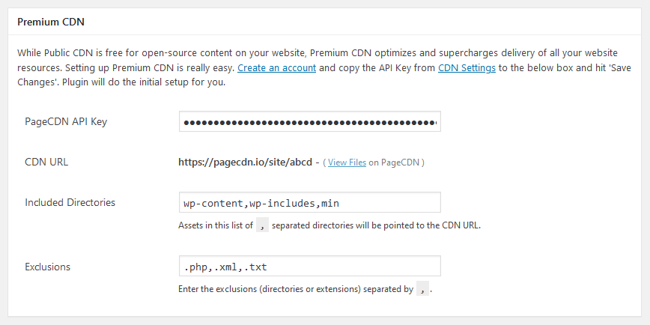Image resolution: width=650 pixels, height=325 pixels.
Task: Click the https://pagecdn.io/site/abcd URL text
Action: tap(244, 162)
